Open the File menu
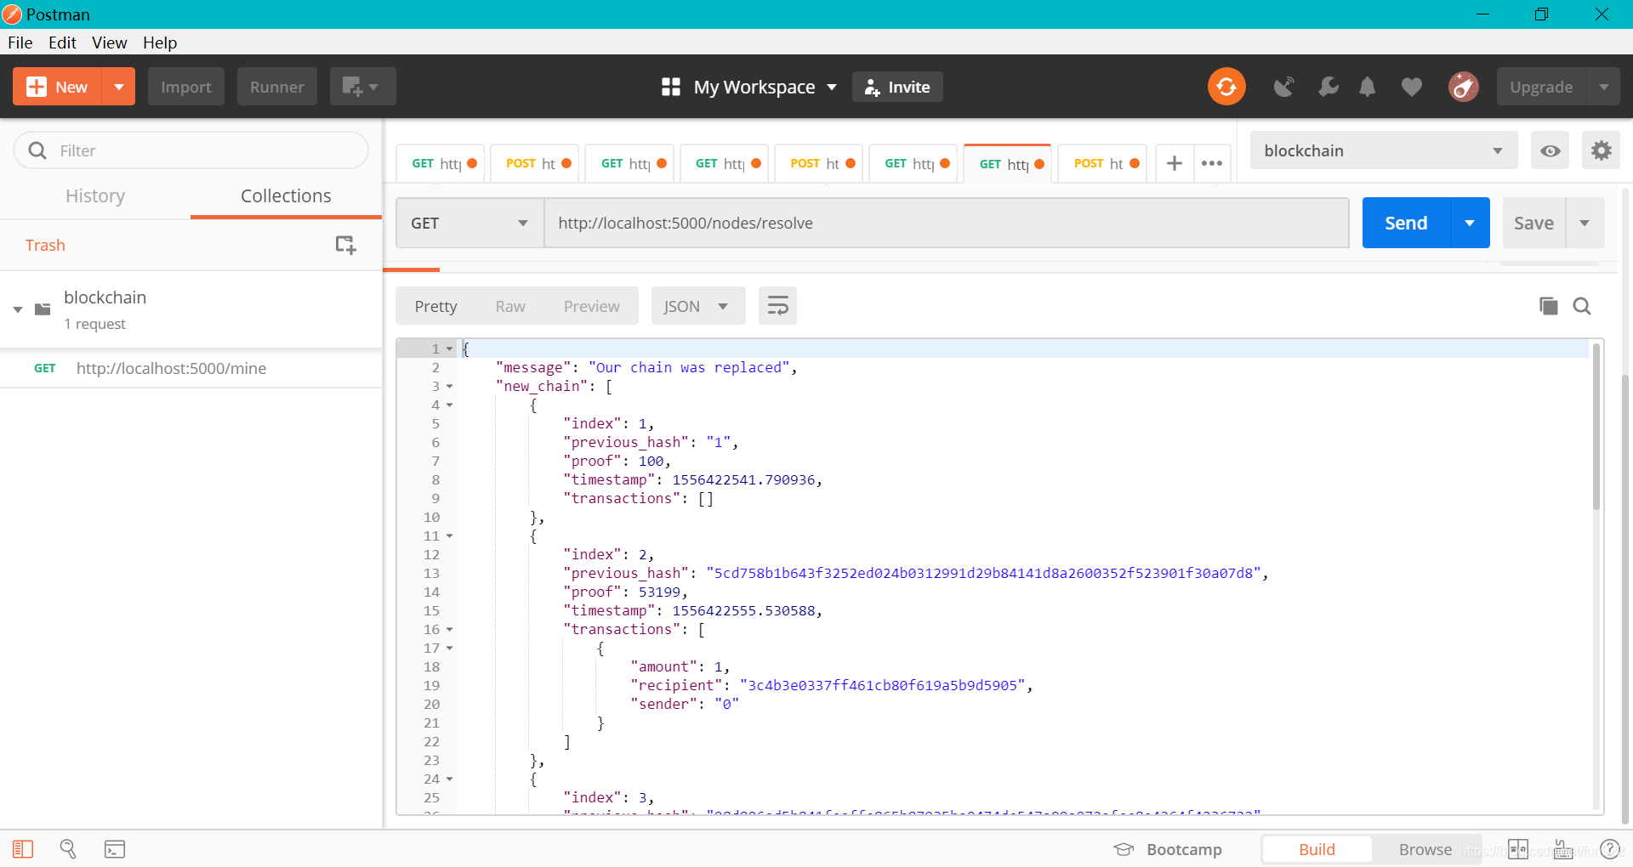The height and width of the screenshot is (867, 1633). pos(20,42)
